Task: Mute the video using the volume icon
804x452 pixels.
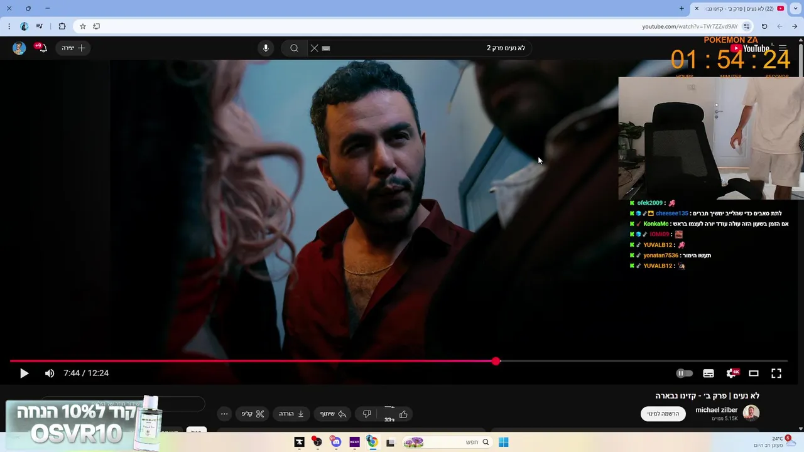Action: click(x=50, y=373)
